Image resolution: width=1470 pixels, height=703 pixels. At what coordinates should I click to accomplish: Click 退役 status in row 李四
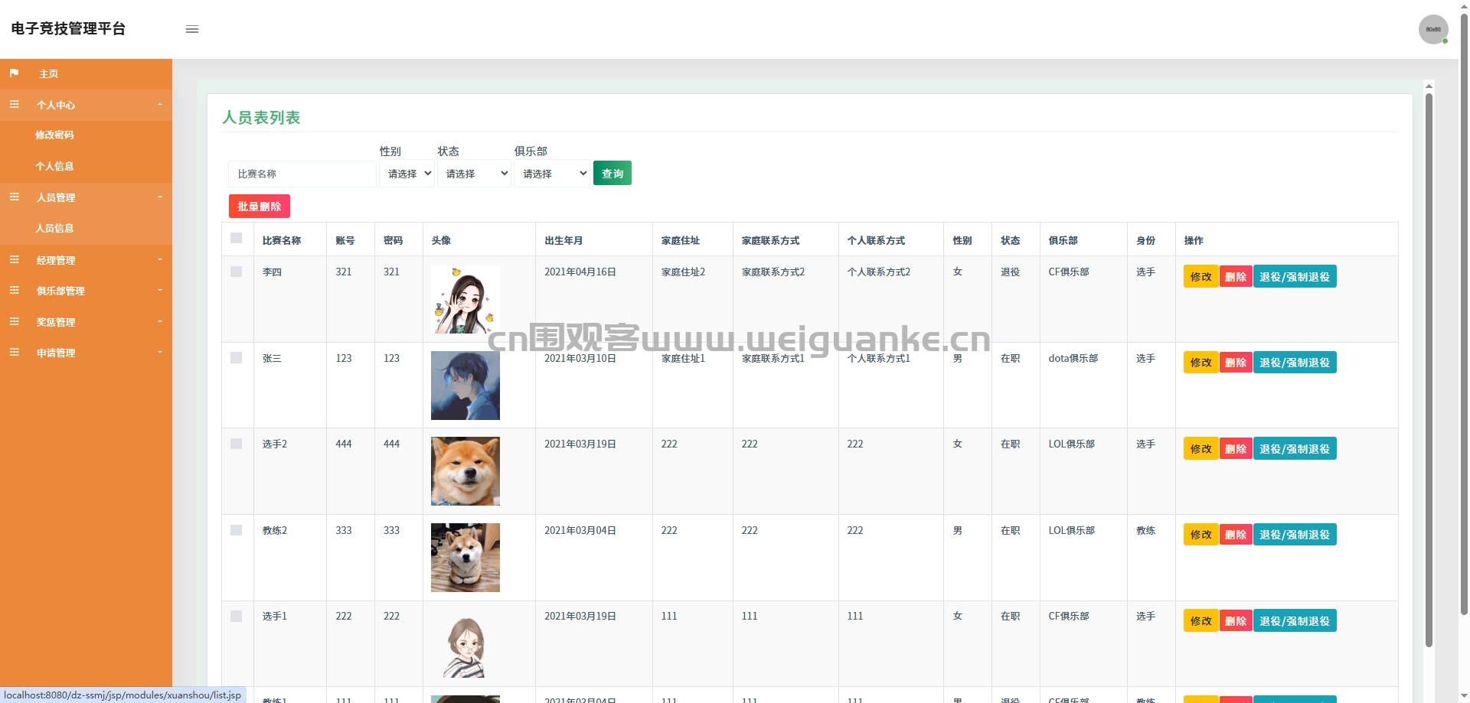(x=1010, y=272)
